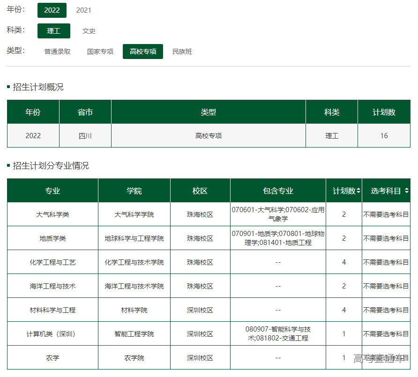Image resolution: width=418 pixels, height=377 pixels.
Task: Sort by 计划数 column arrows icon
Action: [358, 191]
